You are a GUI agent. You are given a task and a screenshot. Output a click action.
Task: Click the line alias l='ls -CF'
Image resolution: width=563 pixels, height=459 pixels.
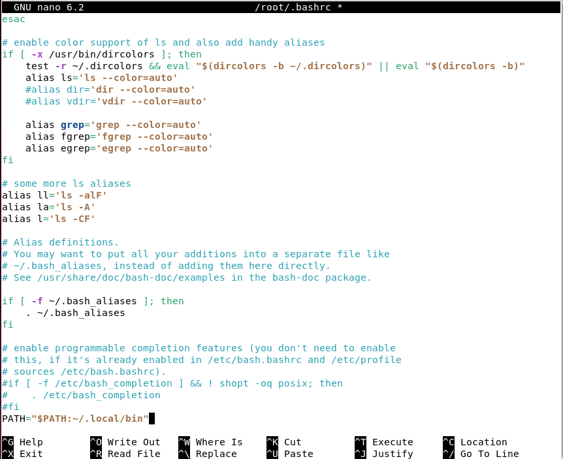(48, 219)
